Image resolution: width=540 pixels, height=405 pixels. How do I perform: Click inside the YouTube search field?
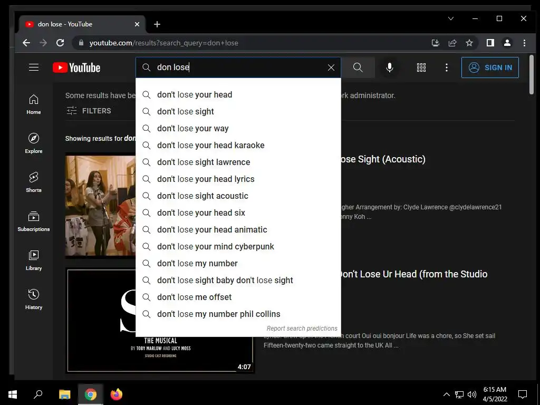point(238,67)
